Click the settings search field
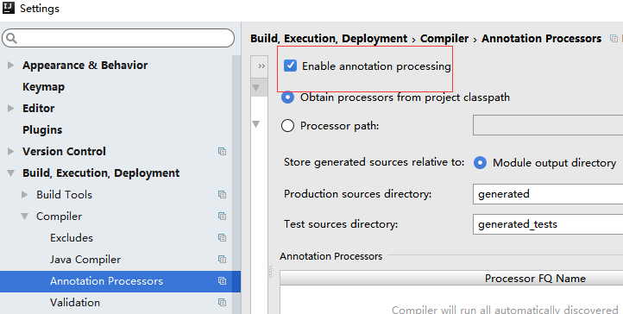This screenshot has width=623, height=314. pyautogui.click(x=118, y=38)
